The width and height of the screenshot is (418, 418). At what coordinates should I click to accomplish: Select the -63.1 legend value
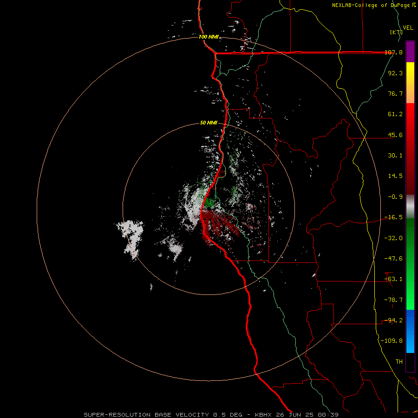click(x=393, y=279)
